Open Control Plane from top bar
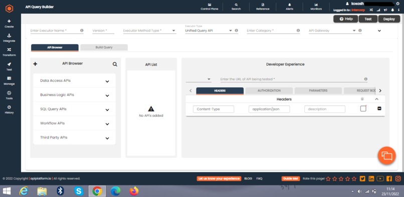The height and width of the screenshot is (197, 404). click(x=210, y=7)
